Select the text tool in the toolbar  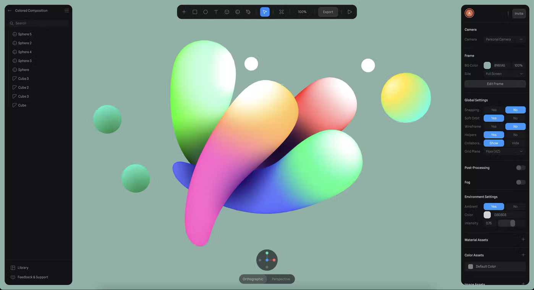(216, 12)
